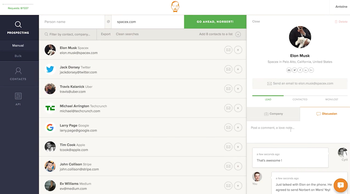Set status to Won/Lost
350x194 pixels.
(x=332, y=99)
